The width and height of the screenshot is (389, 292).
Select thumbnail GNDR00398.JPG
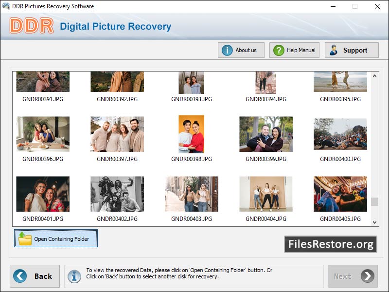click(191, 133)
